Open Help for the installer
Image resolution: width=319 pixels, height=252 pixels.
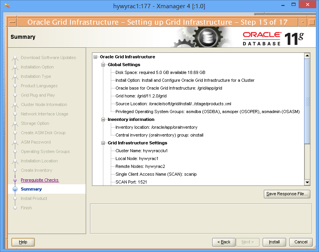coord(23,242)
